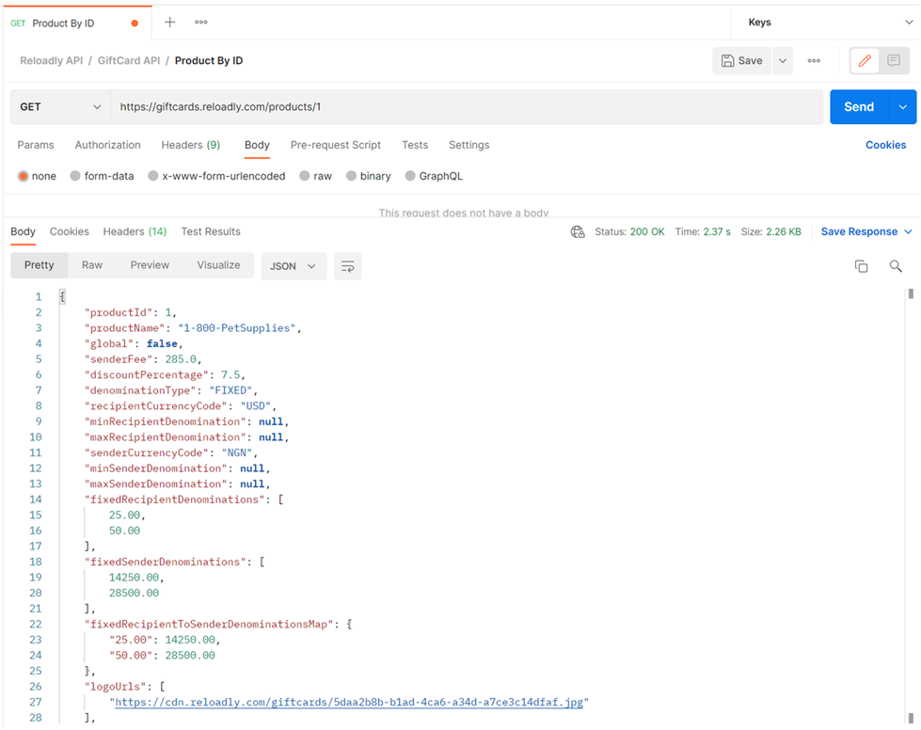Search the response with magnifier icon
Viewport: 921px width, 730px height.
point(896,266)
